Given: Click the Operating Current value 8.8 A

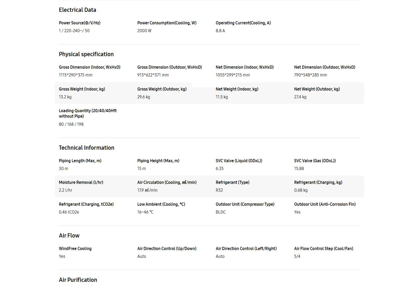Looking at the screenshot, I should [220, 31].
